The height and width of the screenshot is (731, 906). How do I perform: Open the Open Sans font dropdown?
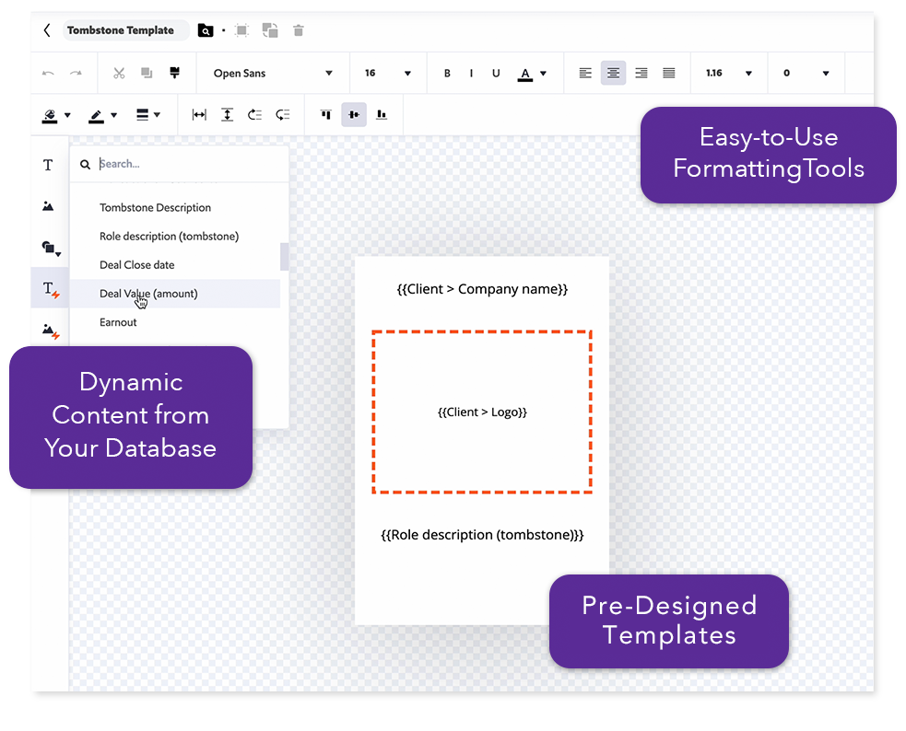click(272, 74)
